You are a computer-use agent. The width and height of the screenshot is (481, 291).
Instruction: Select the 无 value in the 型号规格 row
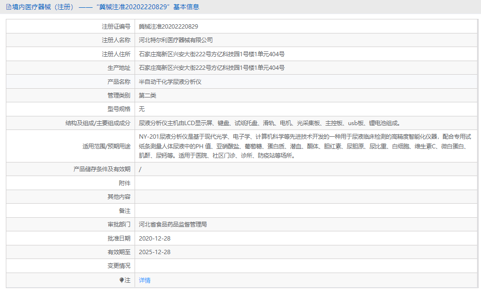(x=141, y=109)
